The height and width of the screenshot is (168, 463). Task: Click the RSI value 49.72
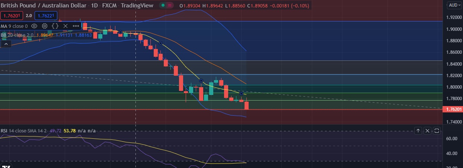(55, 131)
